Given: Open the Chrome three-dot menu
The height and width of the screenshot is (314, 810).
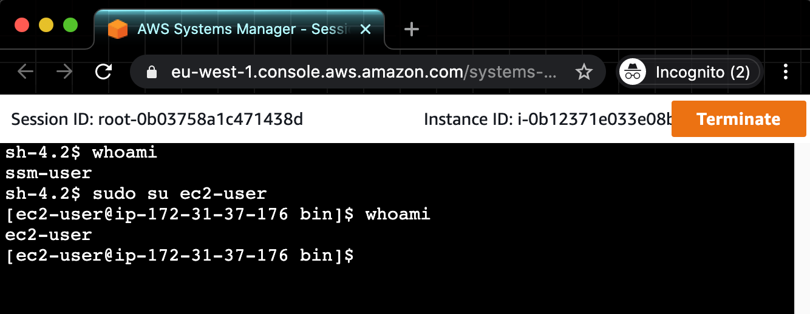Looking at the screenshot, I should click(786, 72).
